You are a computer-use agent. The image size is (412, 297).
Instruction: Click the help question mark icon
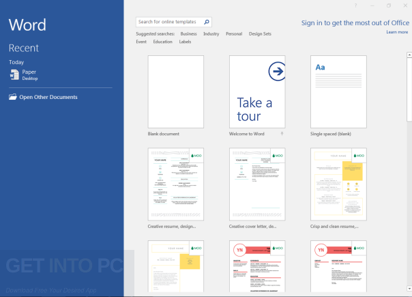(x=355, y=5)
